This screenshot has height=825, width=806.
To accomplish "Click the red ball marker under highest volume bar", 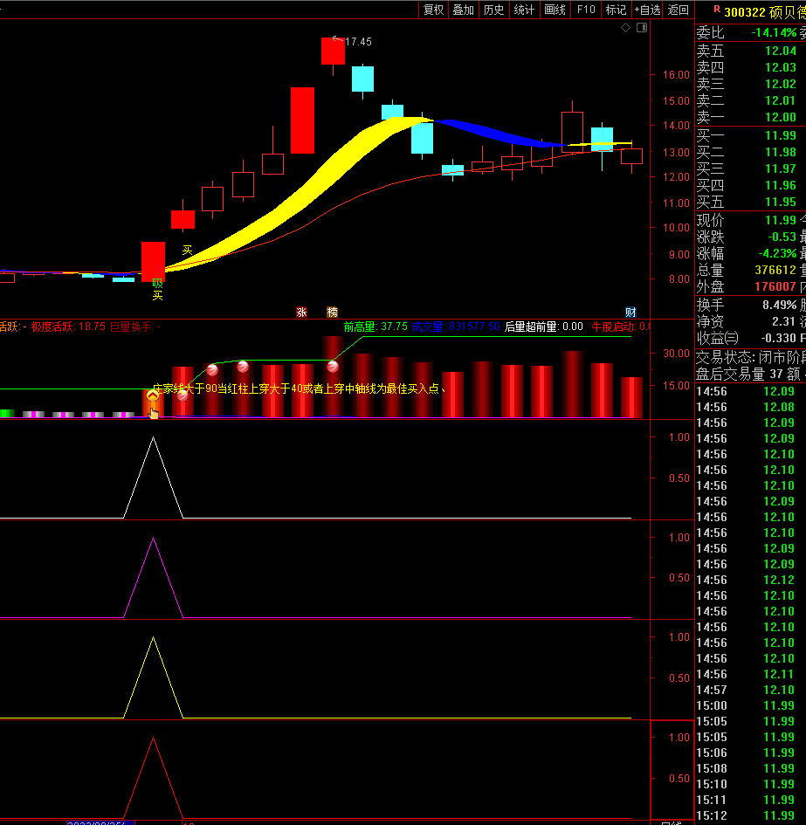I will click(x=333, y=367).
